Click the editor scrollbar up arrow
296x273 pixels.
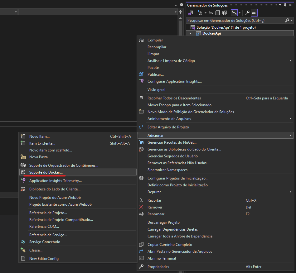click(x=181, y=18)
